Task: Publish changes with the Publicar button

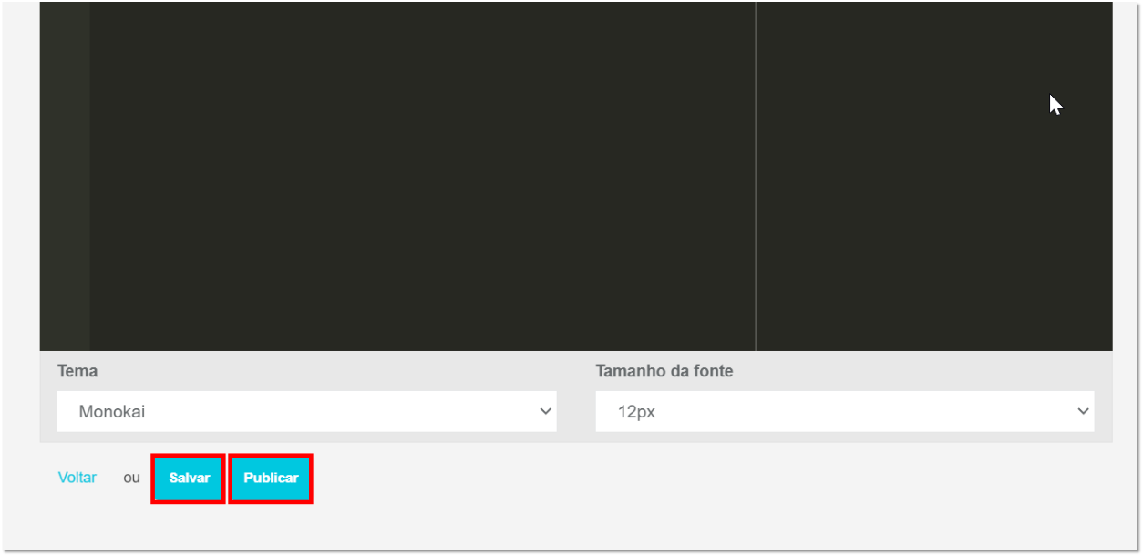Action: click(271, 479)
